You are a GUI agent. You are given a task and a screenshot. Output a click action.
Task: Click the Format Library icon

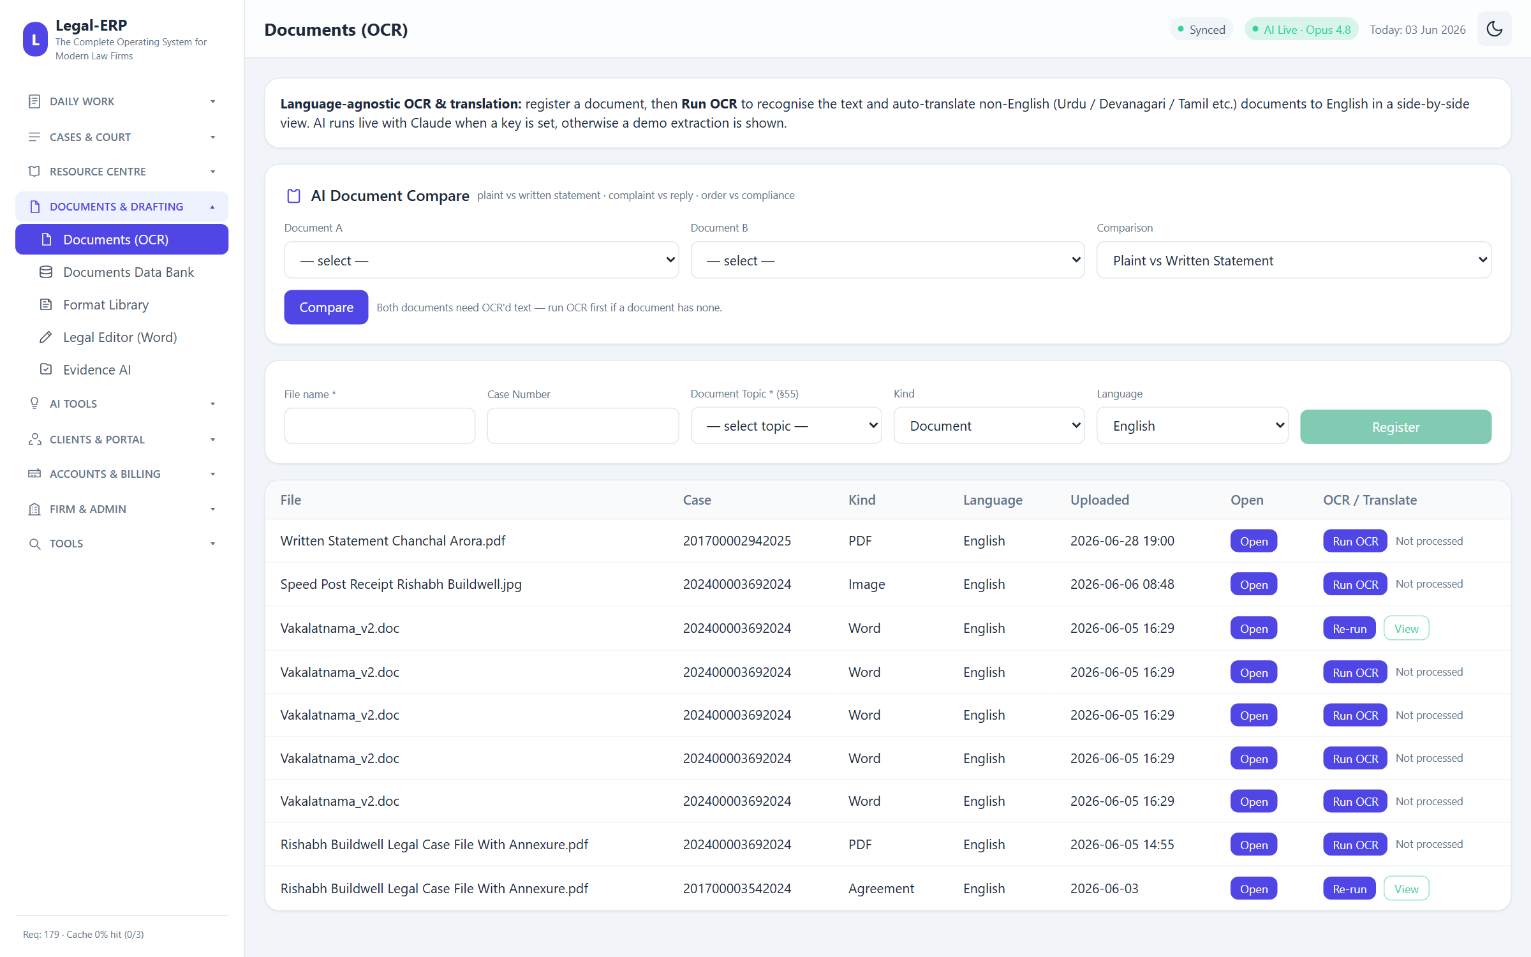pos(46,305)
